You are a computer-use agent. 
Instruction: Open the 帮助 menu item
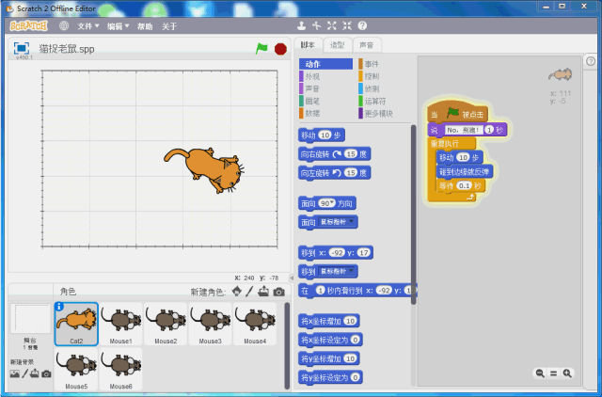click(145, 26)
